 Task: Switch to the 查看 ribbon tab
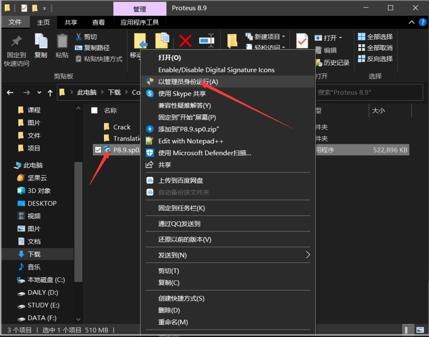point(98,22)
